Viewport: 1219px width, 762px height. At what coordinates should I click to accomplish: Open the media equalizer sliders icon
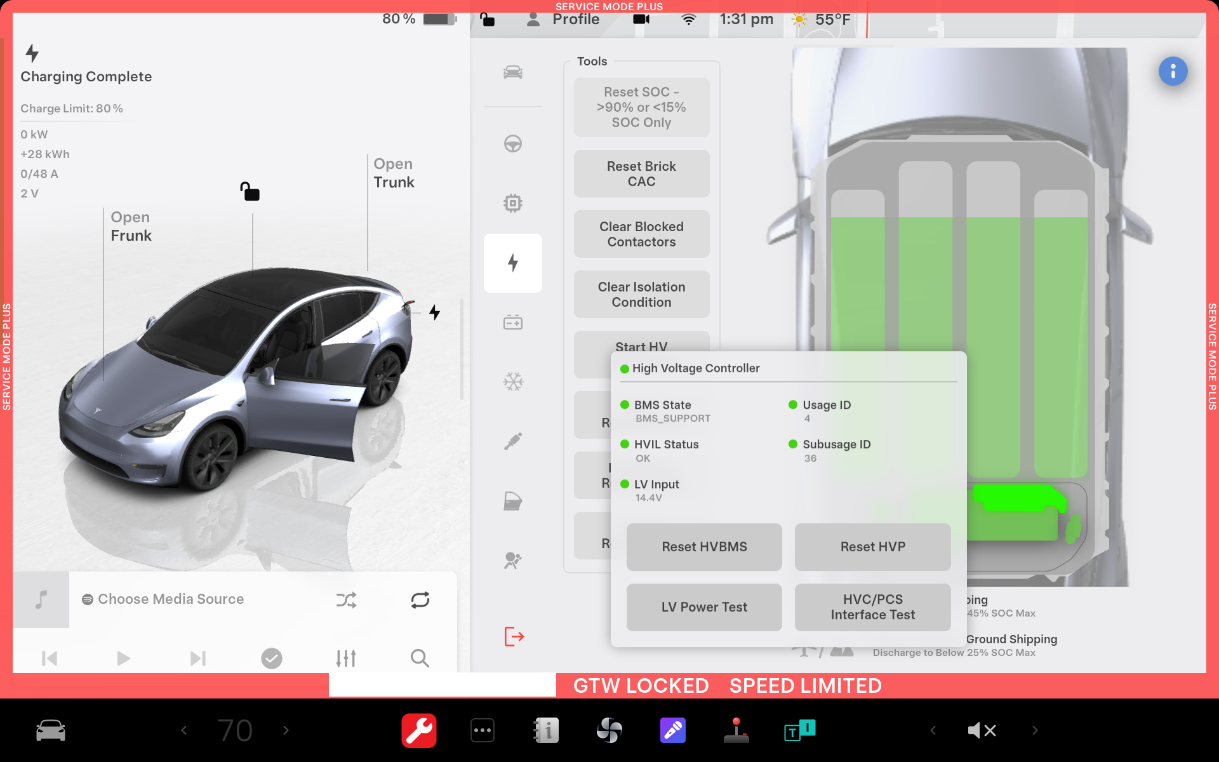346,658
